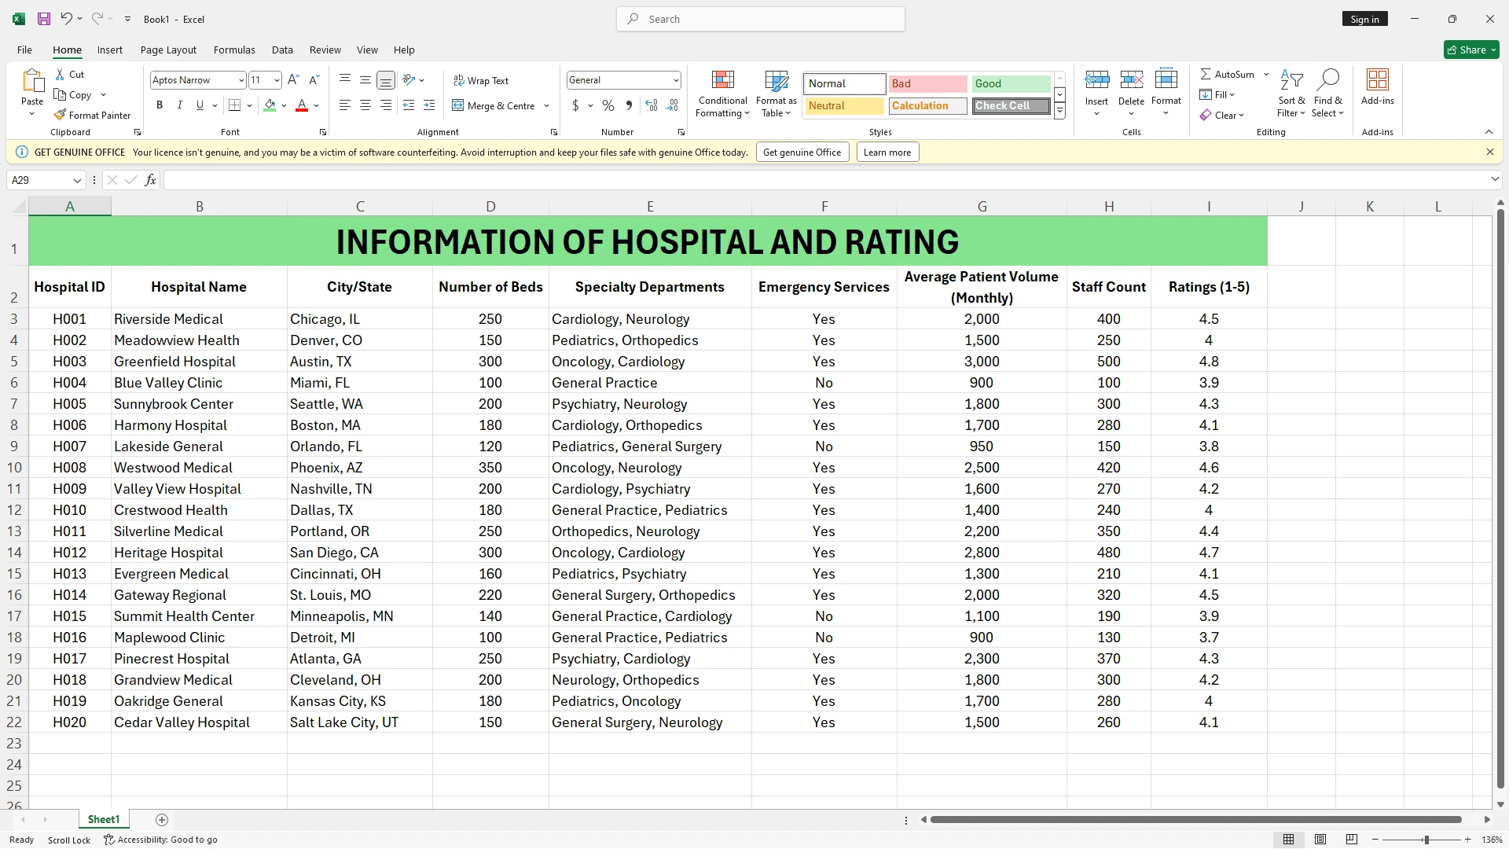Click the Sort & Filter icon
The height and width of the screenshot is (849, 1509).
[x=1291, y=80]
